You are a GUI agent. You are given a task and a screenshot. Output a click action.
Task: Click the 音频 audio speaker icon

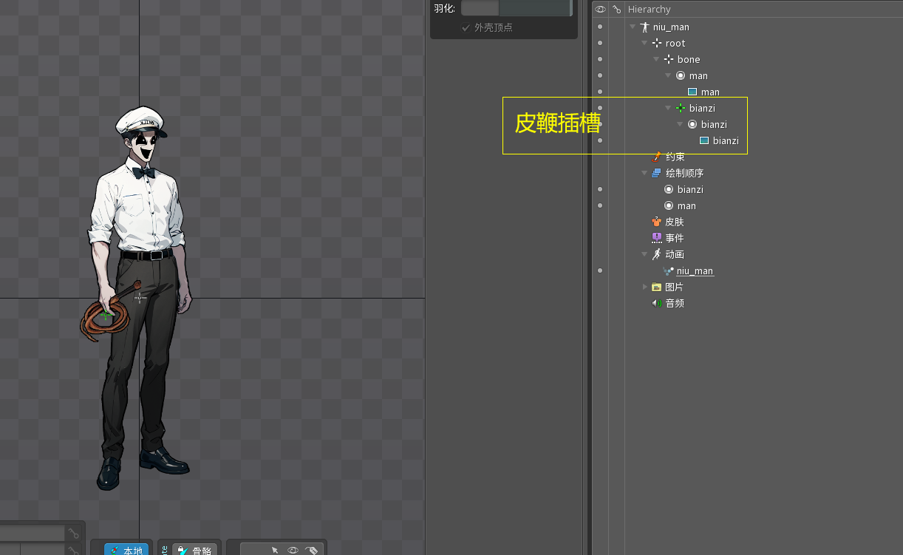pos(656,303)
